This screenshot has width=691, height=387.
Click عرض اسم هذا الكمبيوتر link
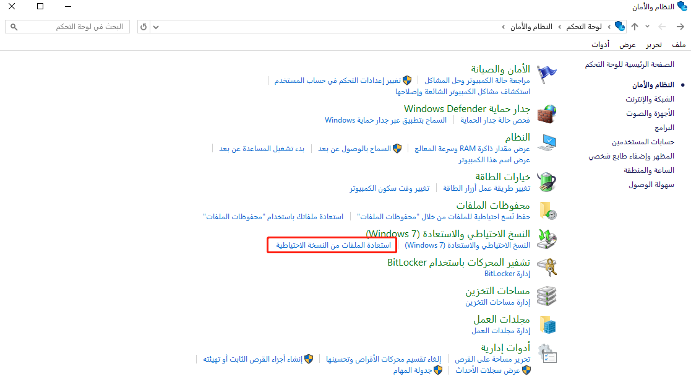pyautogui.click(x=494, y=160)
